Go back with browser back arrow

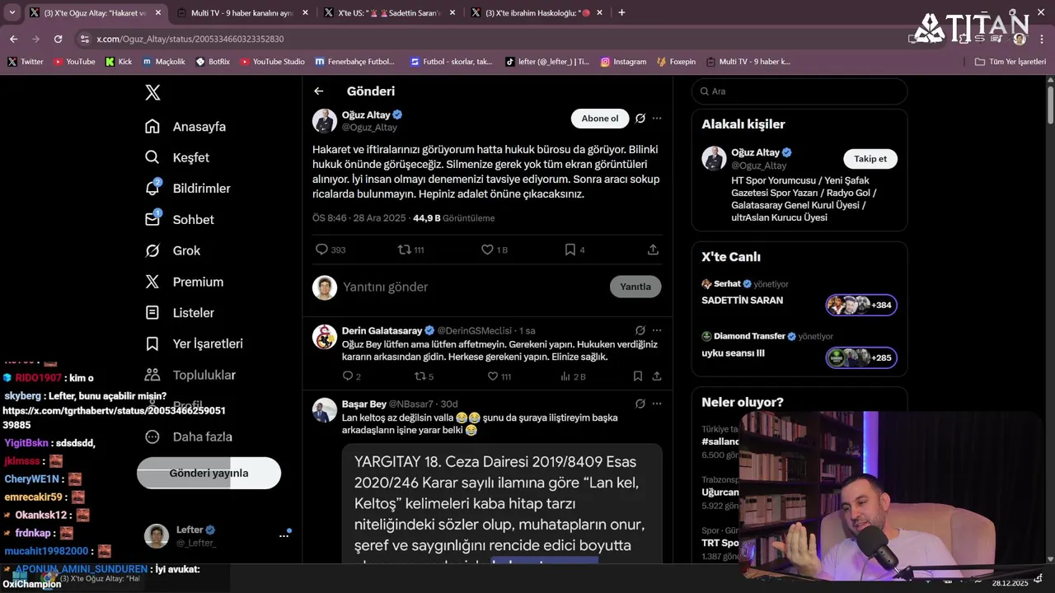click(13, 39)
